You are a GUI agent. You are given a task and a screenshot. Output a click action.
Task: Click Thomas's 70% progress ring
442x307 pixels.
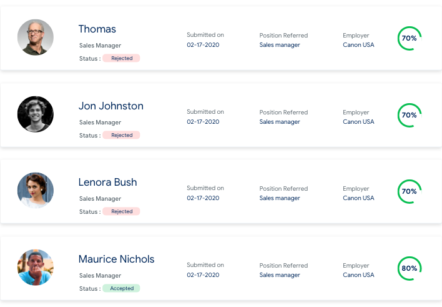pyautogui.click(x=410, y=38)
